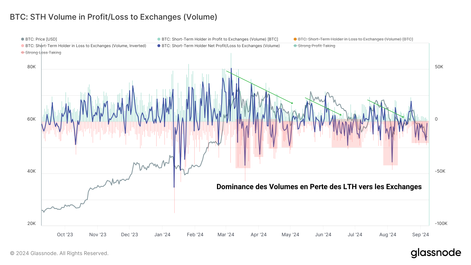Click the -50K label on right axis
This screenshot has height=265, width=471.
440,171
